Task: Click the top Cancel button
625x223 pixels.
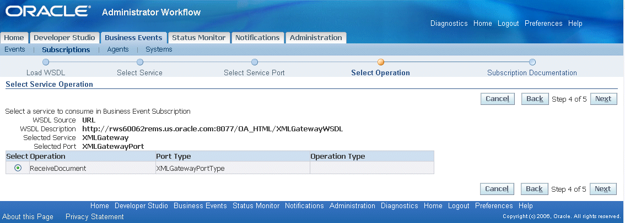Action: point(498,99)
